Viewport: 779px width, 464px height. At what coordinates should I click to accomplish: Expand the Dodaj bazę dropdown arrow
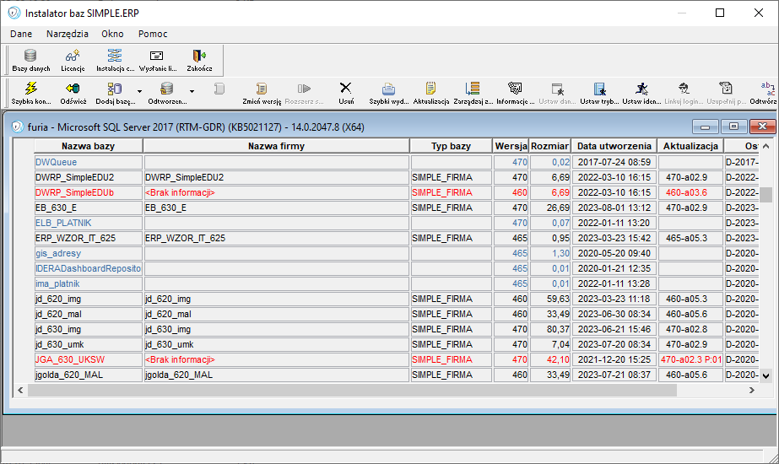(x=139, y=91)
